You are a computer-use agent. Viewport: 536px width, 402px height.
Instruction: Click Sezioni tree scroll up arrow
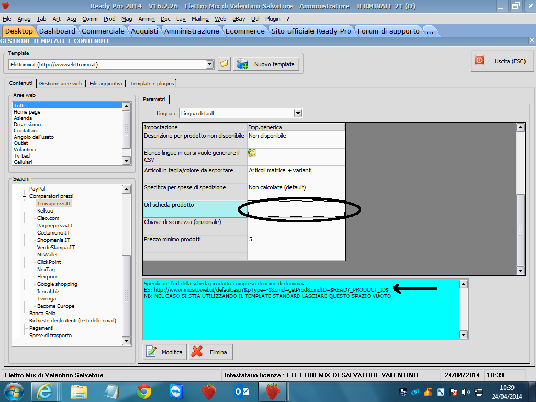(127, 189)
